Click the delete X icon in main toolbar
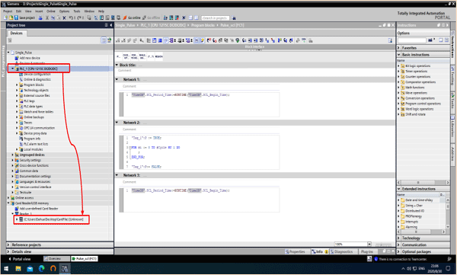 tap(65, 18)
